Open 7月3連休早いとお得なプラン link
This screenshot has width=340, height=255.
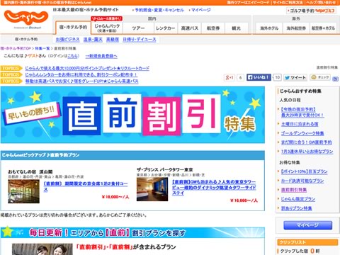click(307, 152)
